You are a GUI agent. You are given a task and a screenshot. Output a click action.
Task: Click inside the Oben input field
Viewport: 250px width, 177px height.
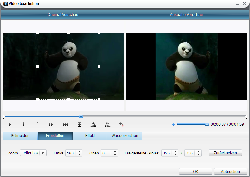tap(106, 153)
